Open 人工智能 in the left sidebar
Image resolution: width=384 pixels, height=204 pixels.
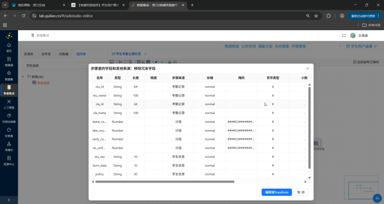click(x=9, y=104)
